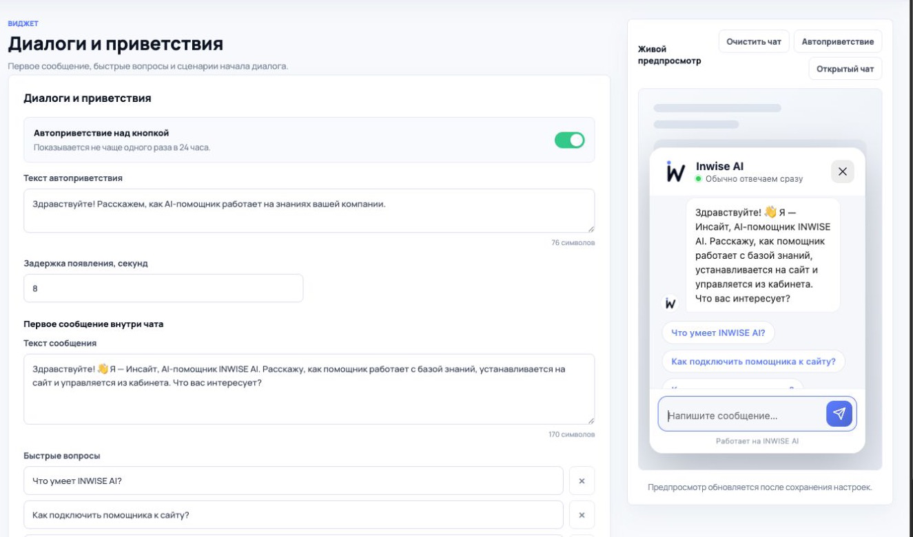Click 'Показывается не чаще одного раза в 24 часа.' hint

pyautogui.click(x=122, y=147)
